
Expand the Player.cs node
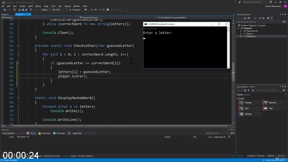[241, 33]
